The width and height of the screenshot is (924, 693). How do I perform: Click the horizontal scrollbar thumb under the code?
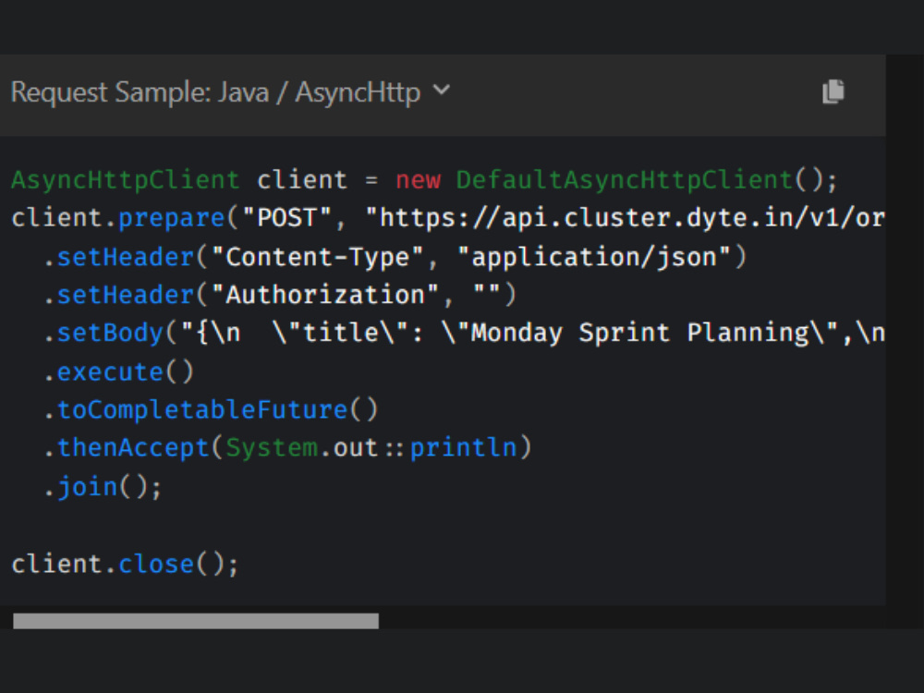pos(196,621)
